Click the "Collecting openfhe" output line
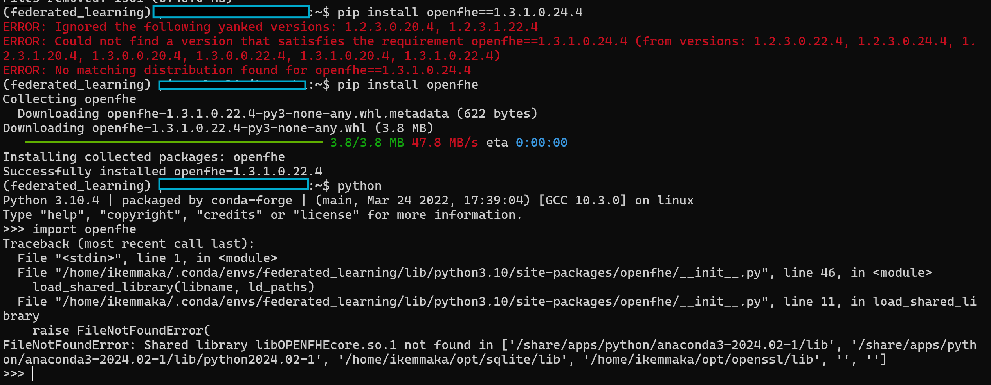The image size is (991, 385). click(x=69, y=99)
